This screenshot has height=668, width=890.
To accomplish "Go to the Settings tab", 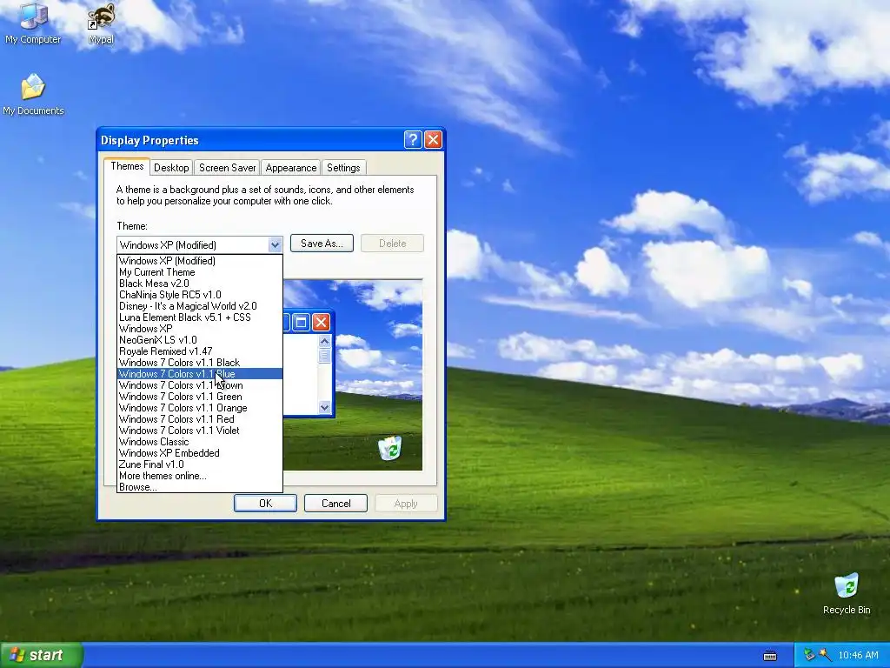I will tap(343, 168).
